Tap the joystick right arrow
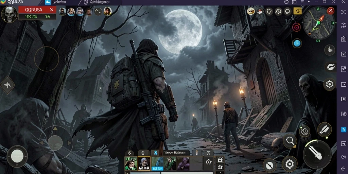 (70, 143)
